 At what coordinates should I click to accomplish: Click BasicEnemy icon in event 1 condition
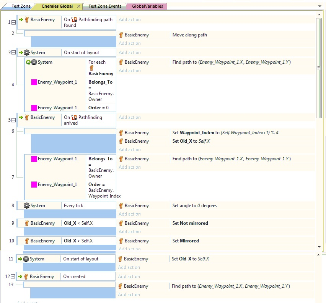(27, 20)
